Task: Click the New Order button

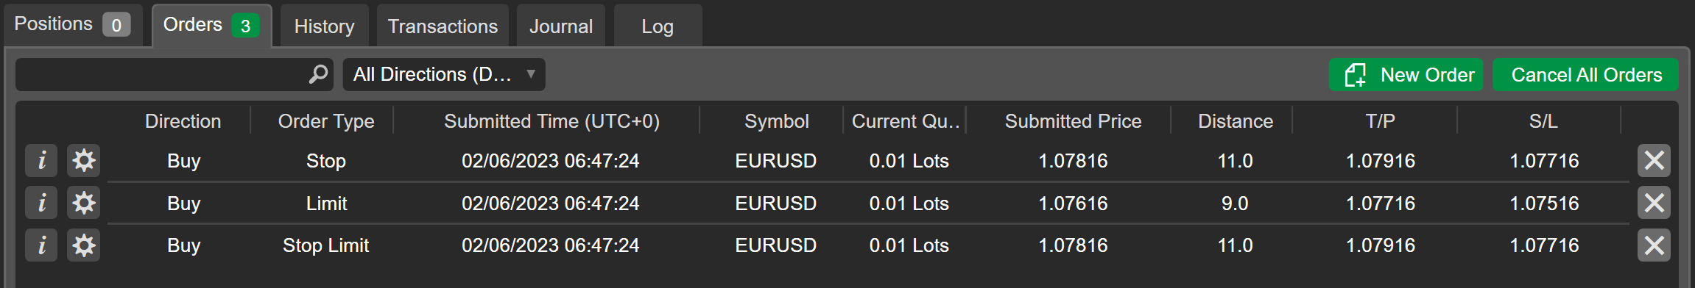Action: pyautogui.click(x=1406, y=74)
